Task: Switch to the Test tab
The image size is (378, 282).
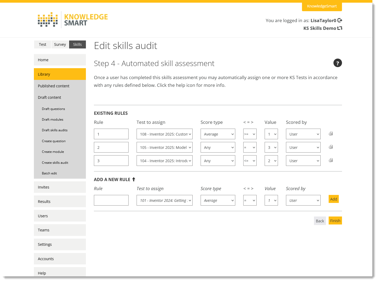Action: [42, 44]
